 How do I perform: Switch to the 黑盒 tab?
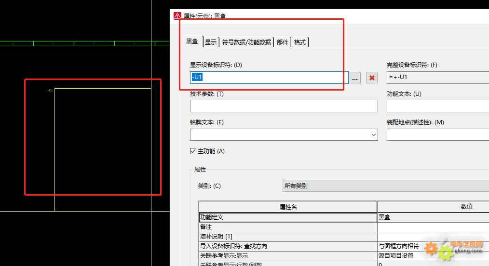[x=192, y=41]
